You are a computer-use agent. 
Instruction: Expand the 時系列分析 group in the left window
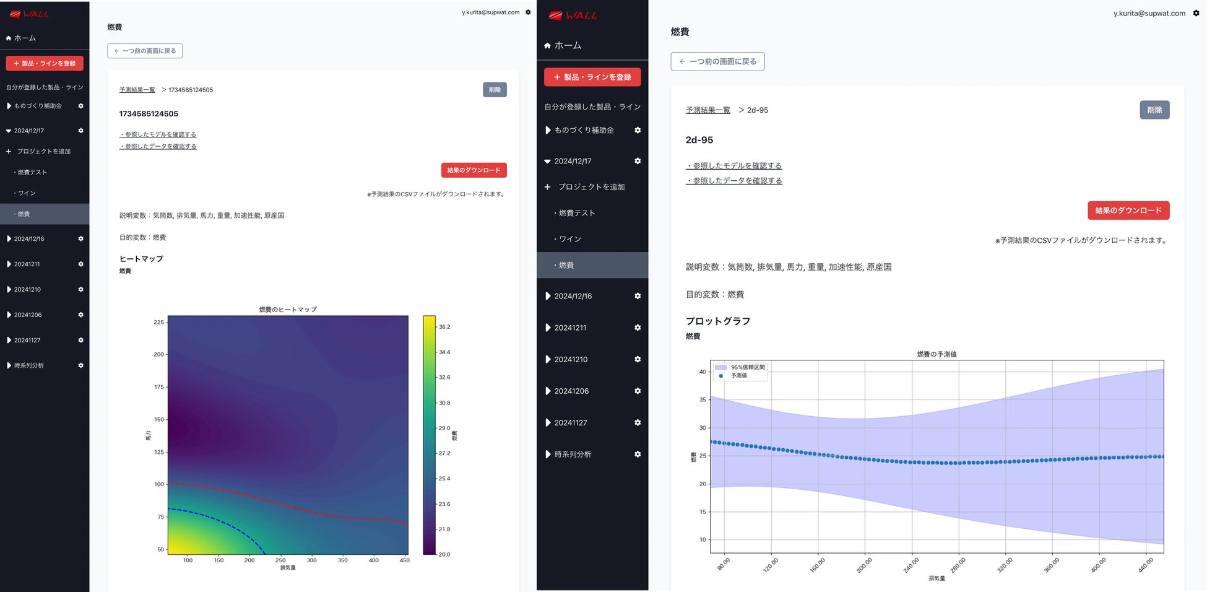pyautogui.click(x=9, y=365)
